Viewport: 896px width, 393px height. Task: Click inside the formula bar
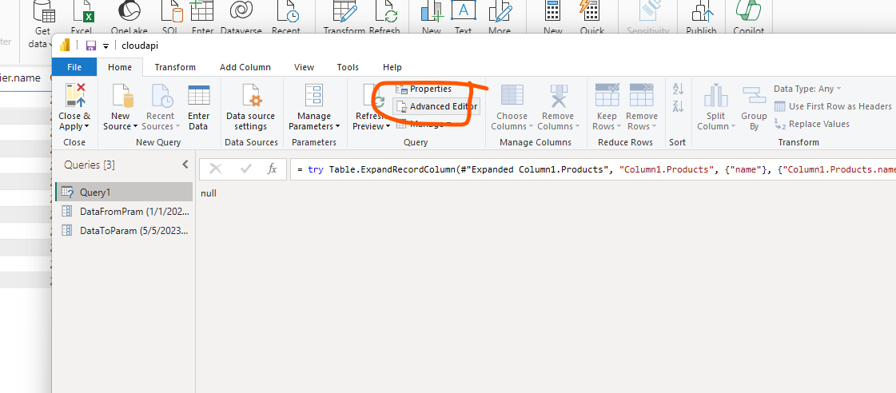591,169
